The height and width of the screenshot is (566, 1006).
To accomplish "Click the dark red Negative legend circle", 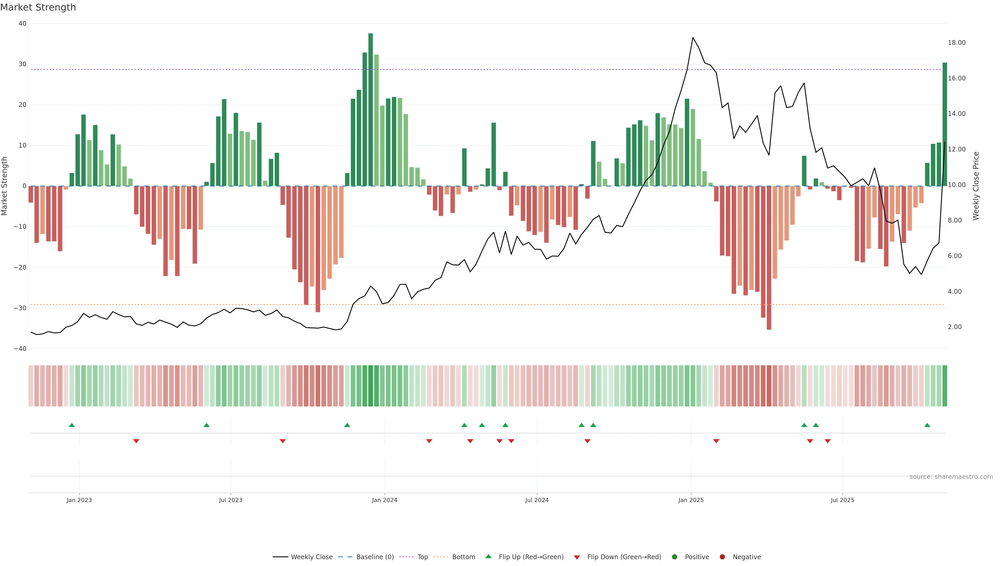I will pos(722,557).
